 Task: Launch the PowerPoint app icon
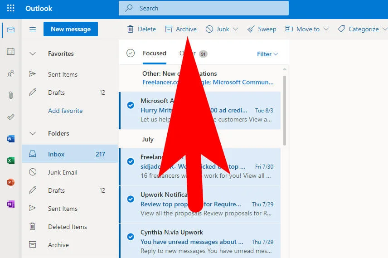tap(10, 182)
